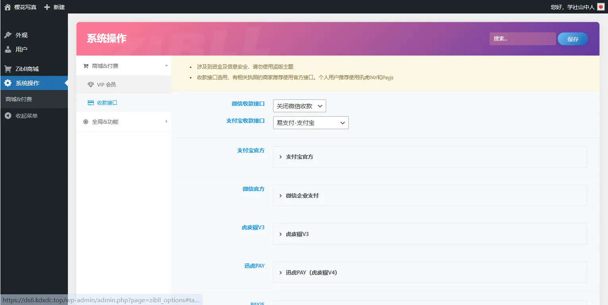Click the flag icon at top right

tap(600, 6)
